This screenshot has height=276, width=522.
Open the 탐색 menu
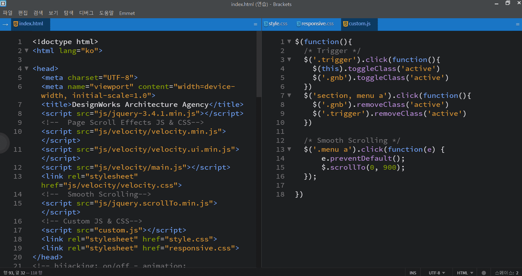(69, 13)
